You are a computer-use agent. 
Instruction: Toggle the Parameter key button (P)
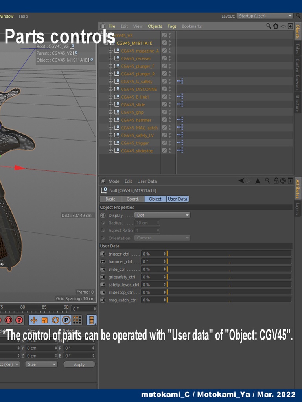pyautogui.click(x=66, y=320)
